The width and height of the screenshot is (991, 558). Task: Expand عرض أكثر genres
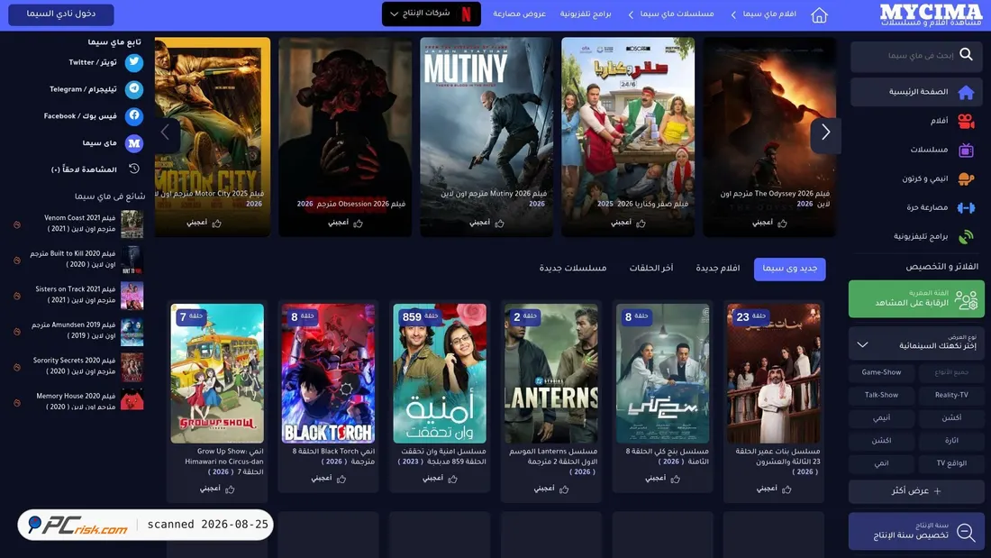[x=916, y=491]
